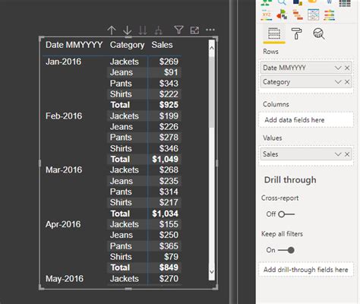
Task: Sort by the Date MMYYYY column header
Action: coord(74,45)
